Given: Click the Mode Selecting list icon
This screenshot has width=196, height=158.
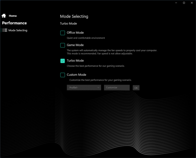Looking at the screenshot, I should (x=5, y=30).
